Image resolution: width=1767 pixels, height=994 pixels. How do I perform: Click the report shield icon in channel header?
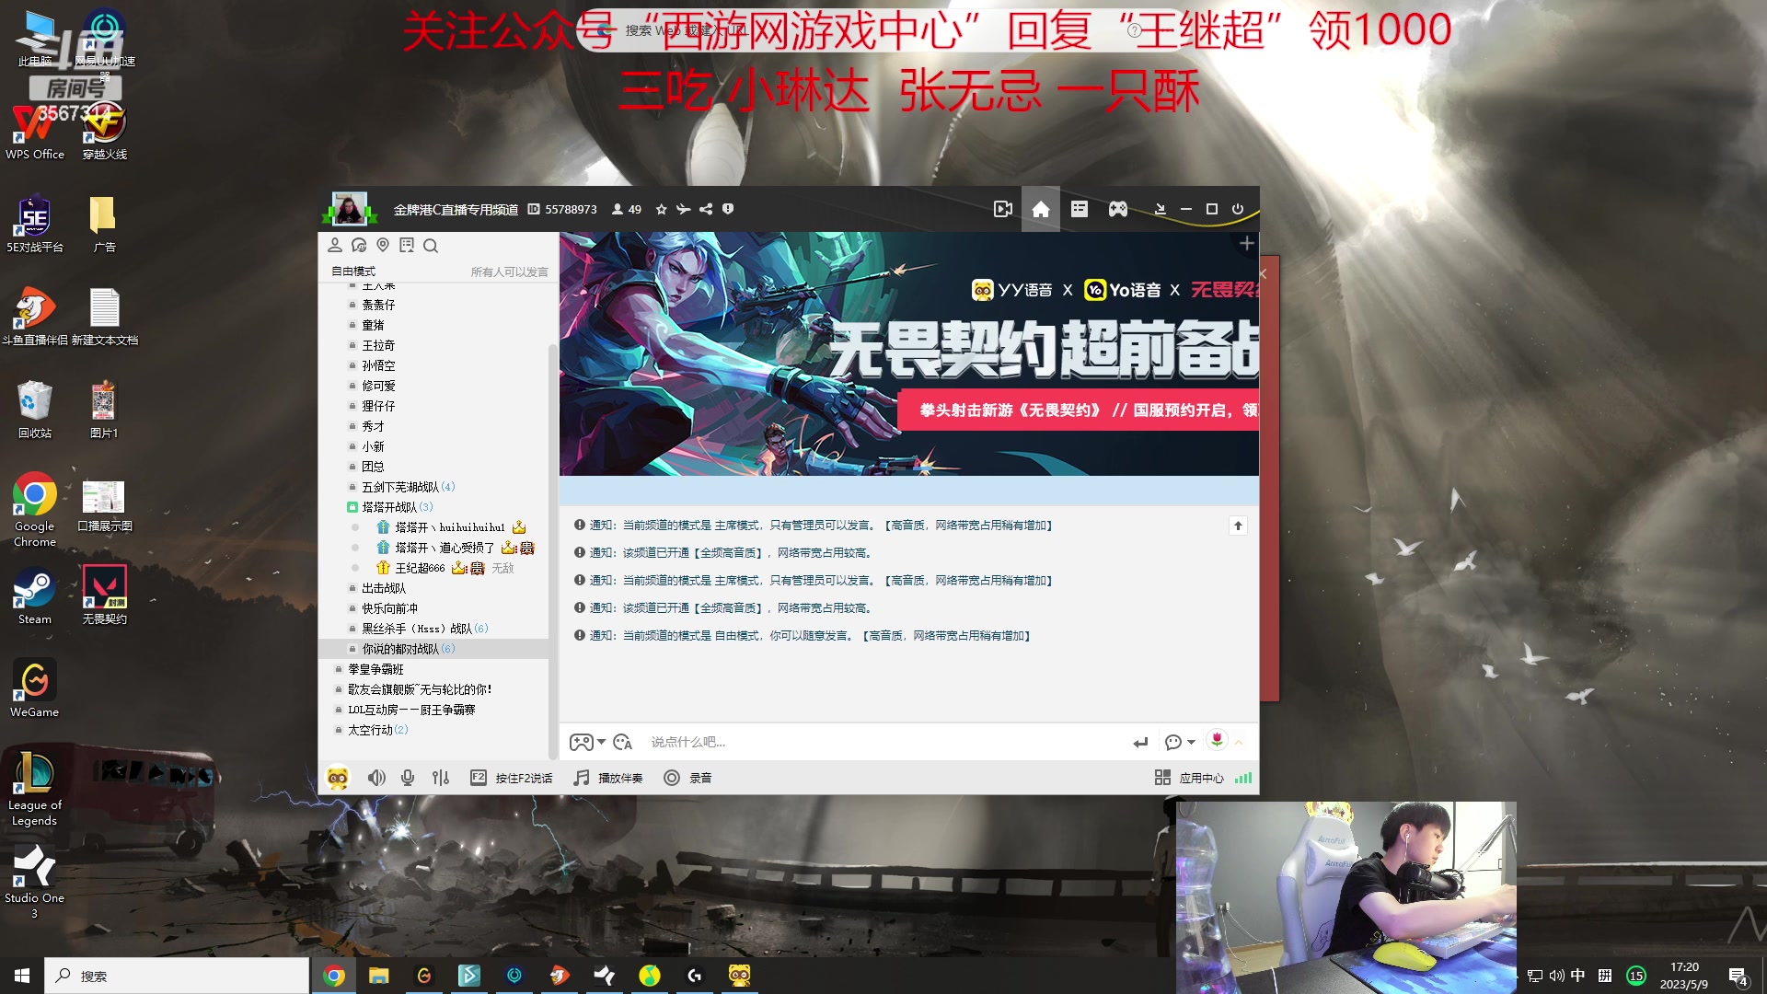point(728,210)
